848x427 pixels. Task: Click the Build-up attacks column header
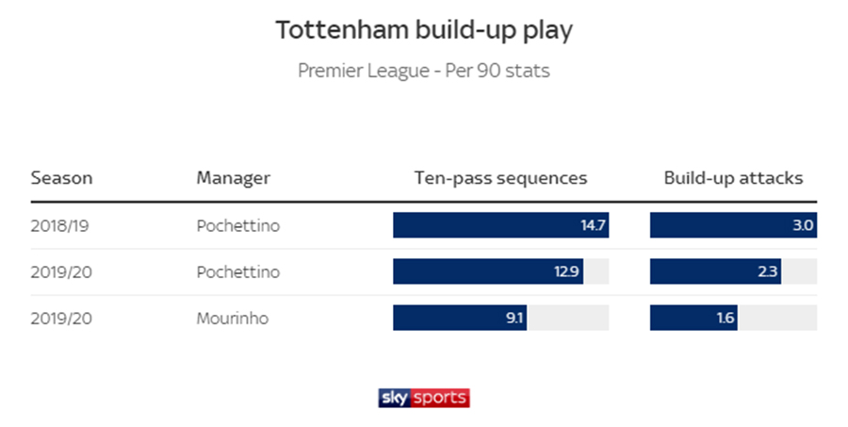[x=733, y=178]
